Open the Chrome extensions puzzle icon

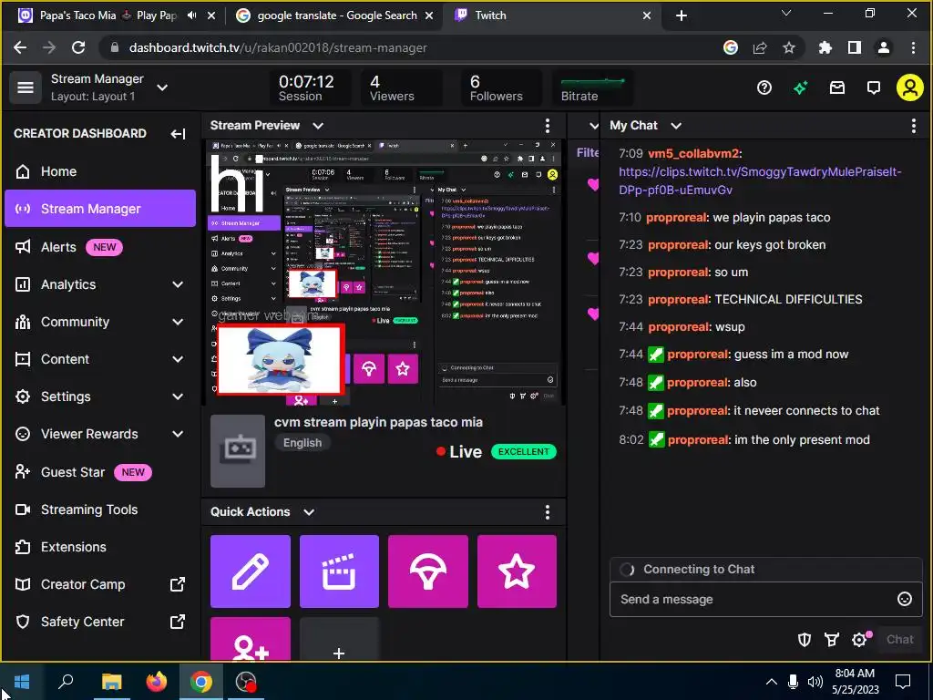point(825,47)
